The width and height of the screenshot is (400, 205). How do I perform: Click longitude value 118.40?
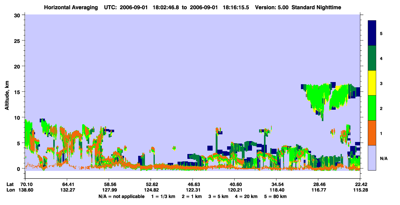click(x=276, y=190)
